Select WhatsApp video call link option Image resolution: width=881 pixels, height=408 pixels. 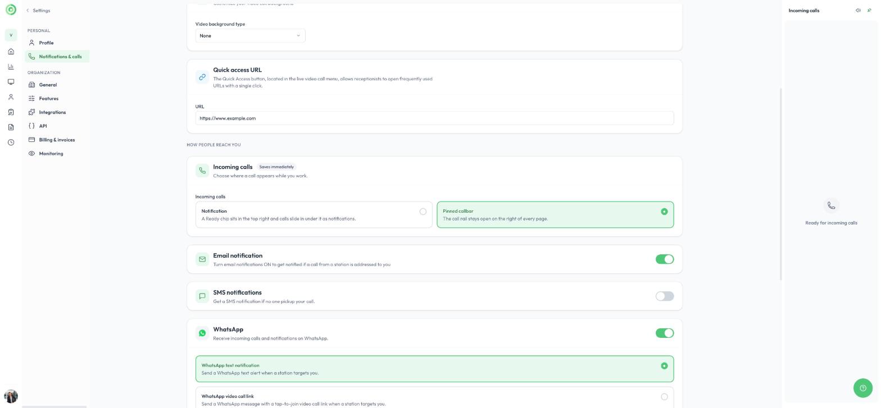pos(434,397)
